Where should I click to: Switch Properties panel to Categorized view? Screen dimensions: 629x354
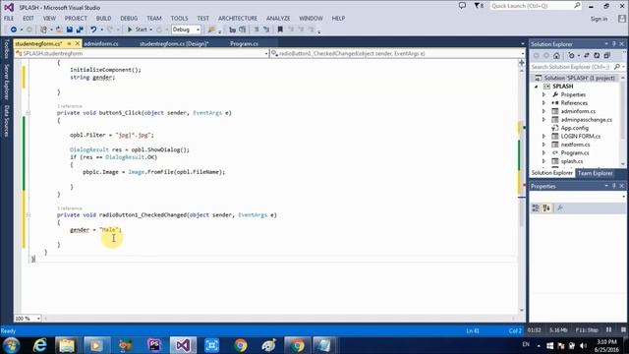tap(536, 207)
